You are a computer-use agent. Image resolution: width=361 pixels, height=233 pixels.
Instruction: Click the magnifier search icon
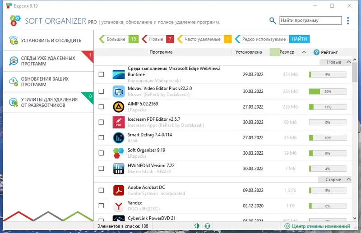(x=273, y=21)
